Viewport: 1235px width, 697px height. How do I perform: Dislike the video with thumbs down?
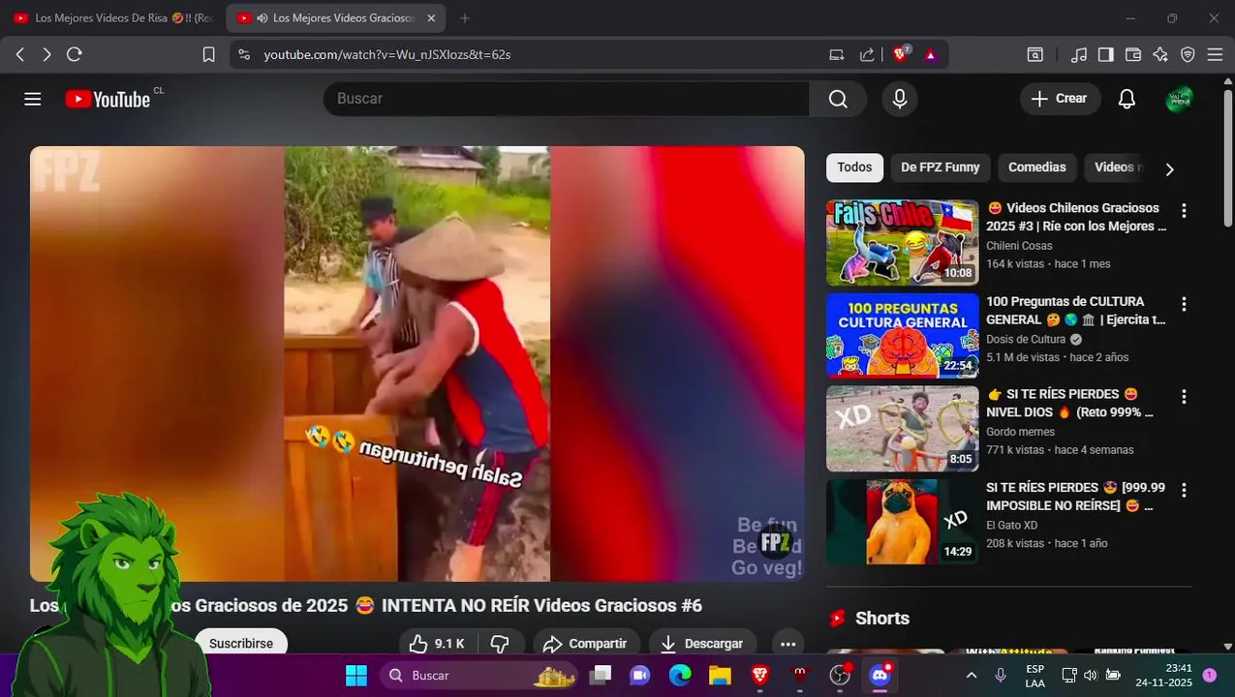pos(500,644)
